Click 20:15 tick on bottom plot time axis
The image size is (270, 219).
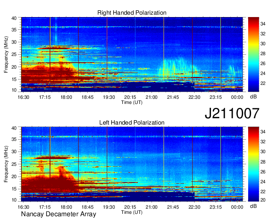(x=130, y=207)
